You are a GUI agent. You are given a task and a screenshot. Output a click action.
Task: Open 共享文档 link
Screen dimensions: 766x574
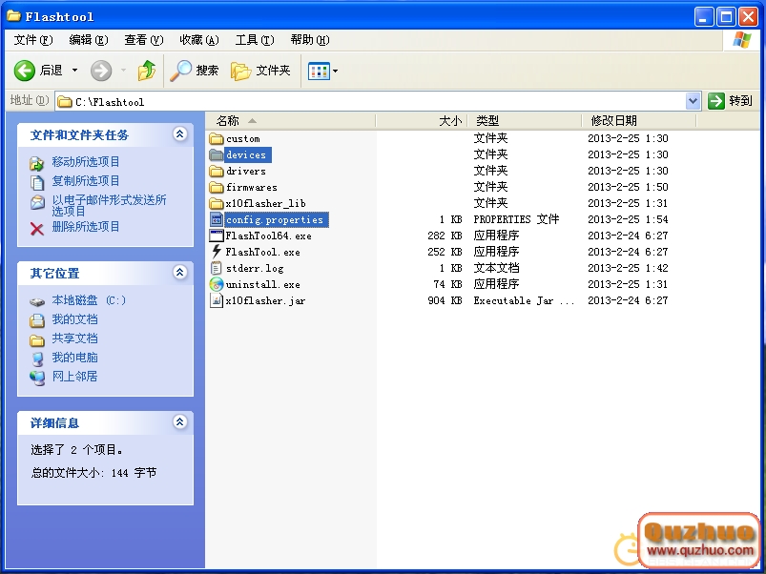tap(74, 338)
